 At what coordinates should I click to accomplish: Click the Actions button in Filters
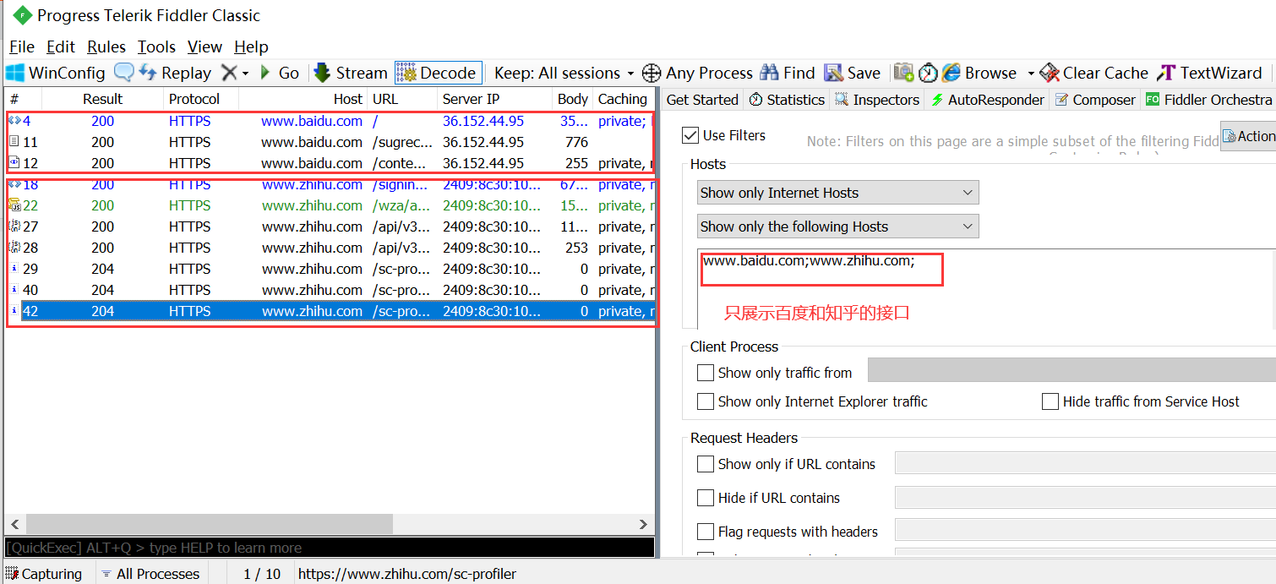1248,136
